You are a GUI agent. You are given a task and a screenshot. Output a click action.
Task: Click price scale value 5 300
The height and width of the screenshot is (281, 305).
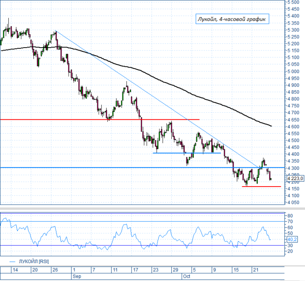(x=293, y=30)
